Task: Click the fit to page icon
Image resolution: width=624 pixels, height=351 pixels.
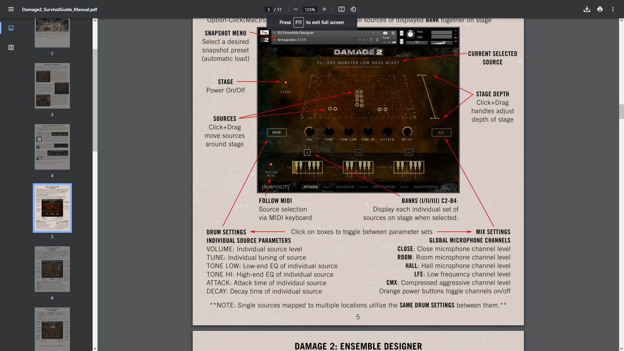Action: click(341, 9)
